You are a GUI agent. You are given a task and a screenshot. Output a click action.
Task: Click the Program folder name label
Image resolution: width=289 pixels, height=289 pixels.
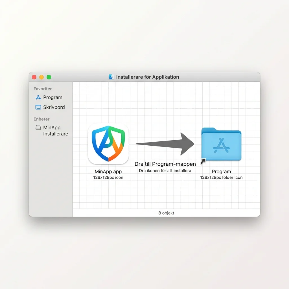coord(221,172)
